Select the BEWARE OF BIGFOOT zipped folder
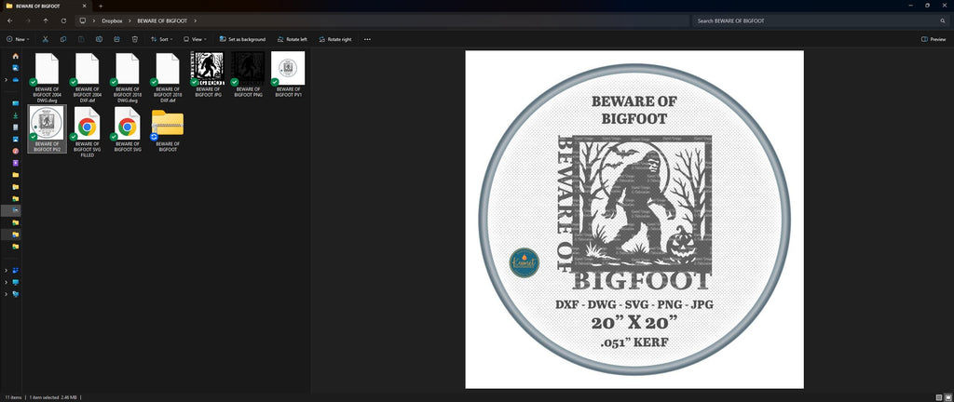The height and width of the screenshot is (402, 954). tap(168, 128)
